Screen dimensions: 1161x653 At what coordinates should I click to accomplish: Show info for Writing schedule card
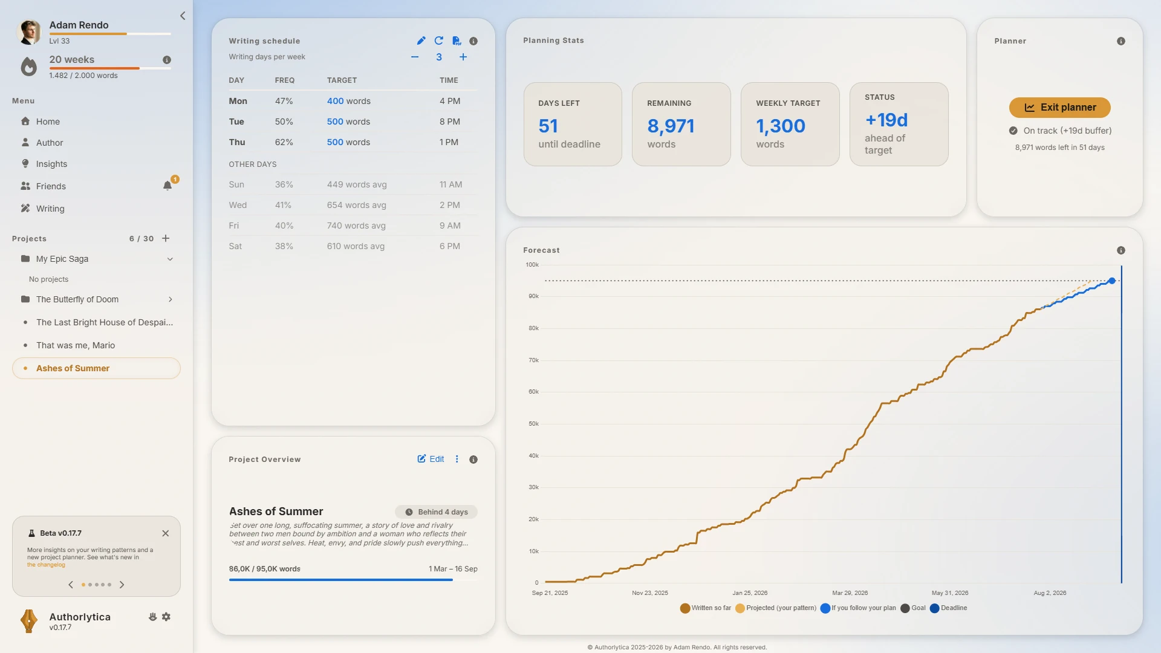pyautogui.click(x=473, y=41)
